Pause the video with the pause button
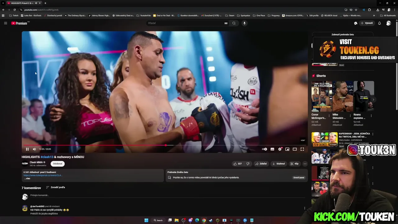Viewport: 398px width, 224px height. [27, 149]
